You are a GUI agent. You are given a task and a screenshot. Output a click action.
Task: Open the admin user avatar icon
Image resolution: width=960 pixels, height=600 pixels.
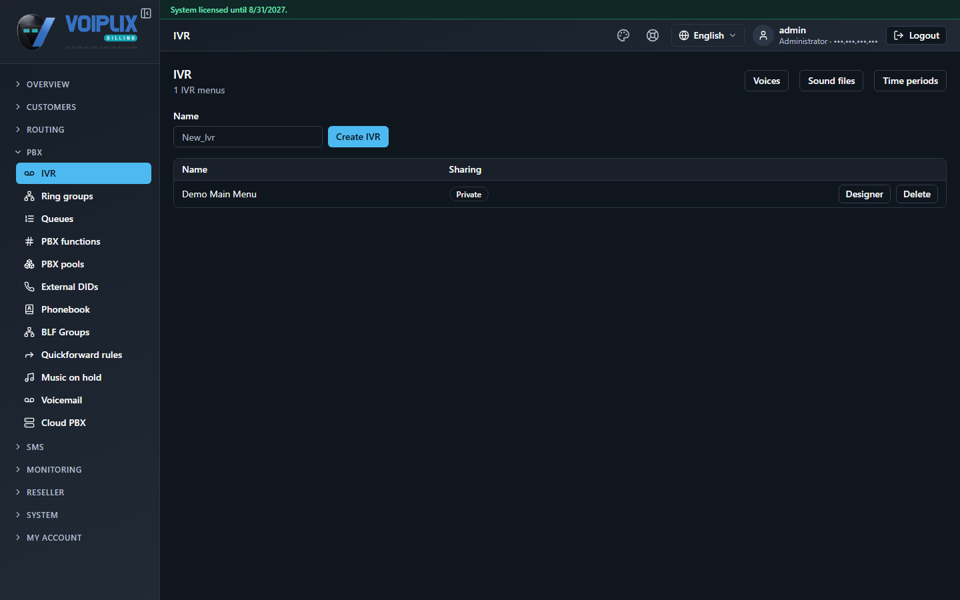[x=763, y=35]
